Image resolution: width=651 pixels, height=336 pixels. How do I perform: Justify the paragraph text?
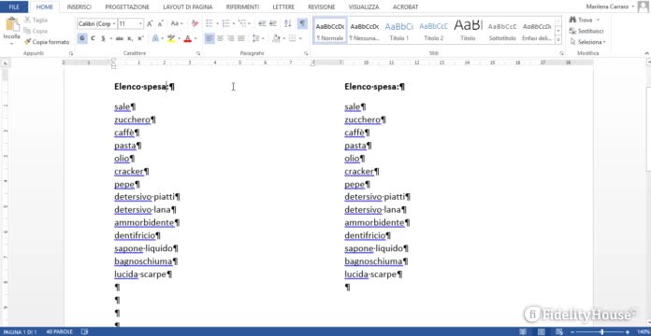(x=241, y=38)
